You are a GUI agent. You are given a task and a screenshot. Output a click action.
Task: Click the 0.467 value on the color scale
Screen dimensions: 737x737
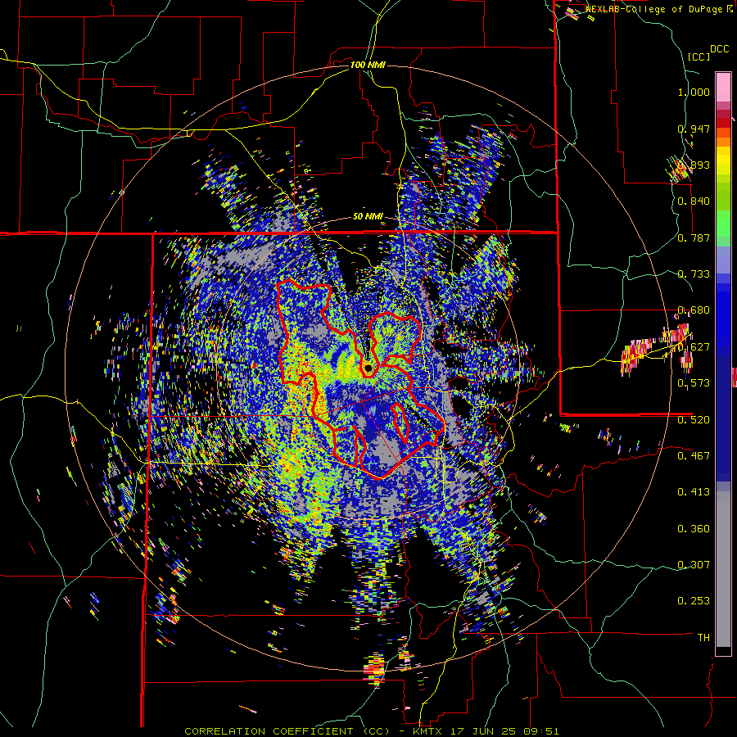tap(694, 455)
